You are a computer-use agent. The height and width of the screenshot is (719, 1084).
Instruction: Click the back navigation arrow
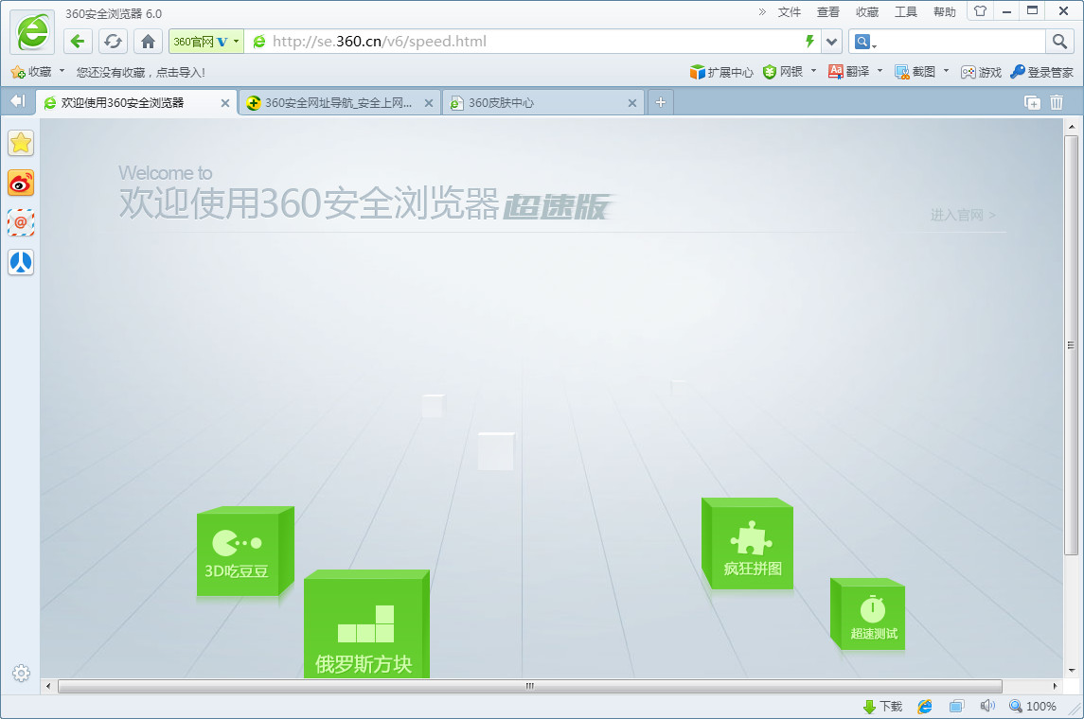78,42
